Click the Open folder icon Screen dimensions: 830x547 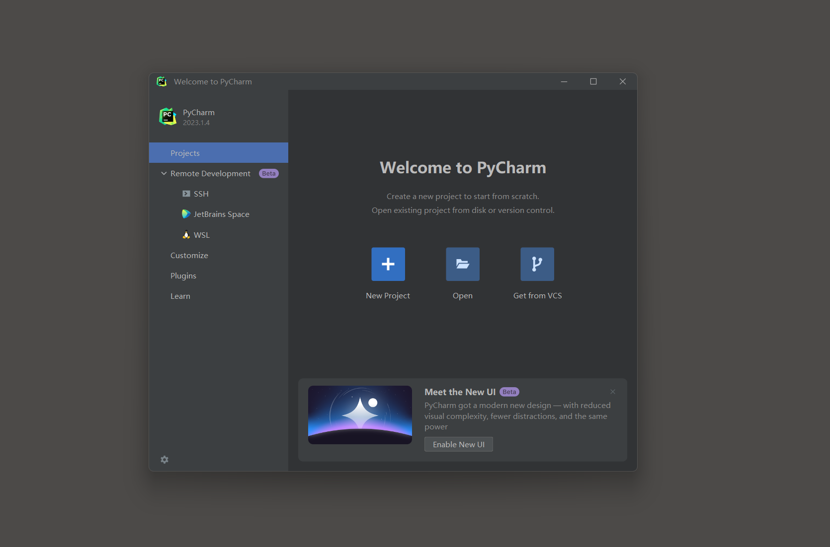click(x=463, y=264)
